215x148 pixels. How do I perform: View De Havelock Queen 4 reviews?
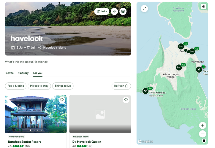click(x=91, y=146)
